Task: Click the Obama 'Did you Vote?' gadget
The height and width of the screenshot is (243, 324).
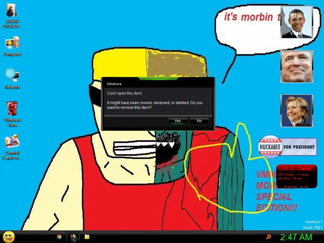Action: pyautogui.click(x=297, y=22)
